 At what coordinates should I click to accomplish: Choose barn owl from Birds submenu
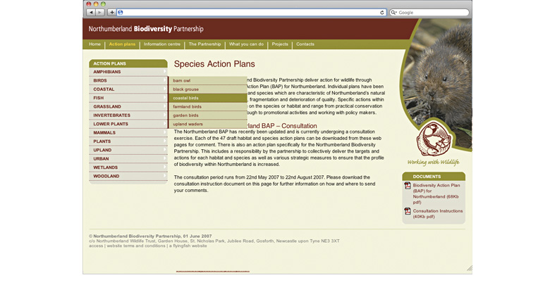[x=207, y=80]
